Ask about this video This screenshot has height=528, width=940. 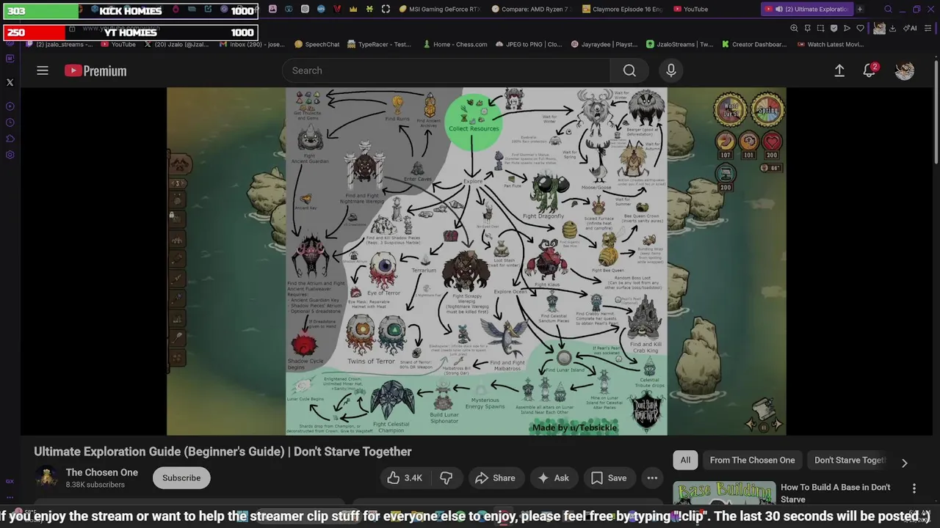tap(553, 478)
